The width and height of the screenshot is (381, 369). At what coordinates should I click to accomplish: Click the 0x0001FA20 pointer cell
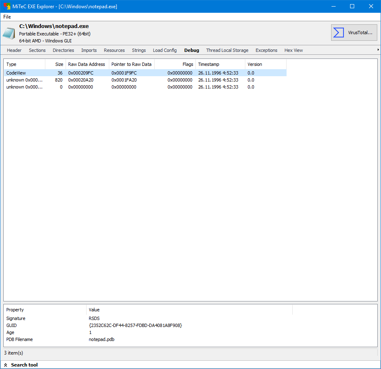pyautogui.click(x=124, y=80)
